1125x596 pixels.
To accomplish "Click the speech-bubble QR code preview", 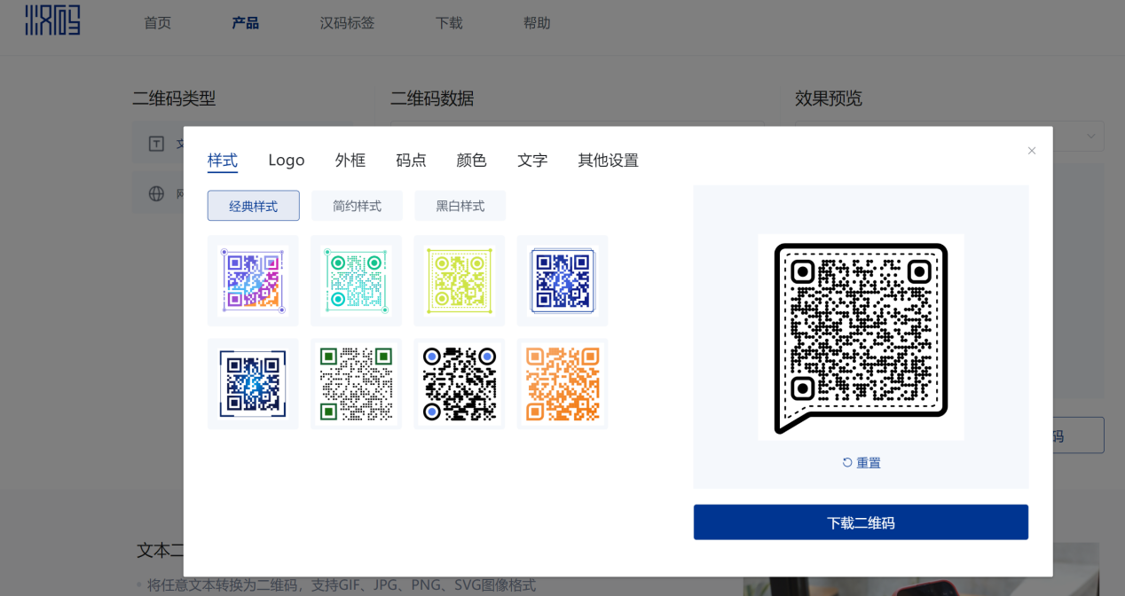I will pyautogui.click(x=861, y=337).
